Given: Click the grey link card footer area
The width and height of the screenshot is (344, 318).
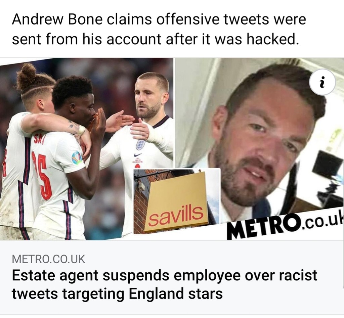Looking at the screenshot, I should click(x=172, y=278).
